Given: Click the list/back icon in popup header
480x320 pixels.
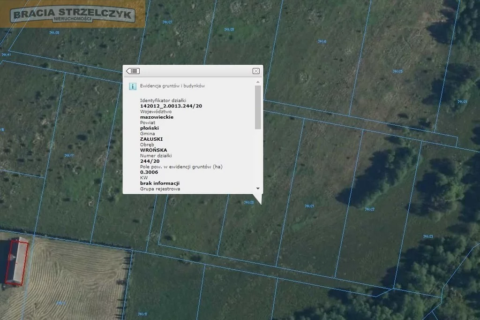Looking at the screenshot, I should 133,71.
